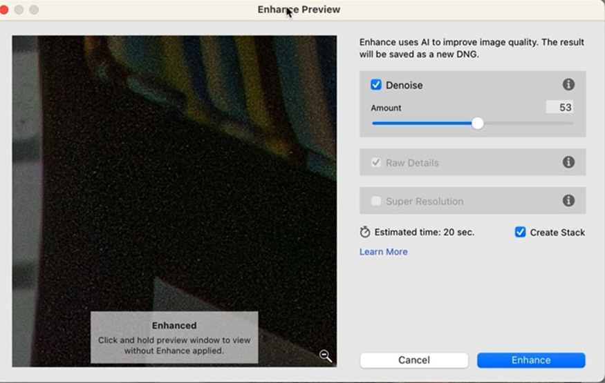Click the Denoise label text
Image resolution: width=605 pixels, height=383 pixels.
click(404, 85)
